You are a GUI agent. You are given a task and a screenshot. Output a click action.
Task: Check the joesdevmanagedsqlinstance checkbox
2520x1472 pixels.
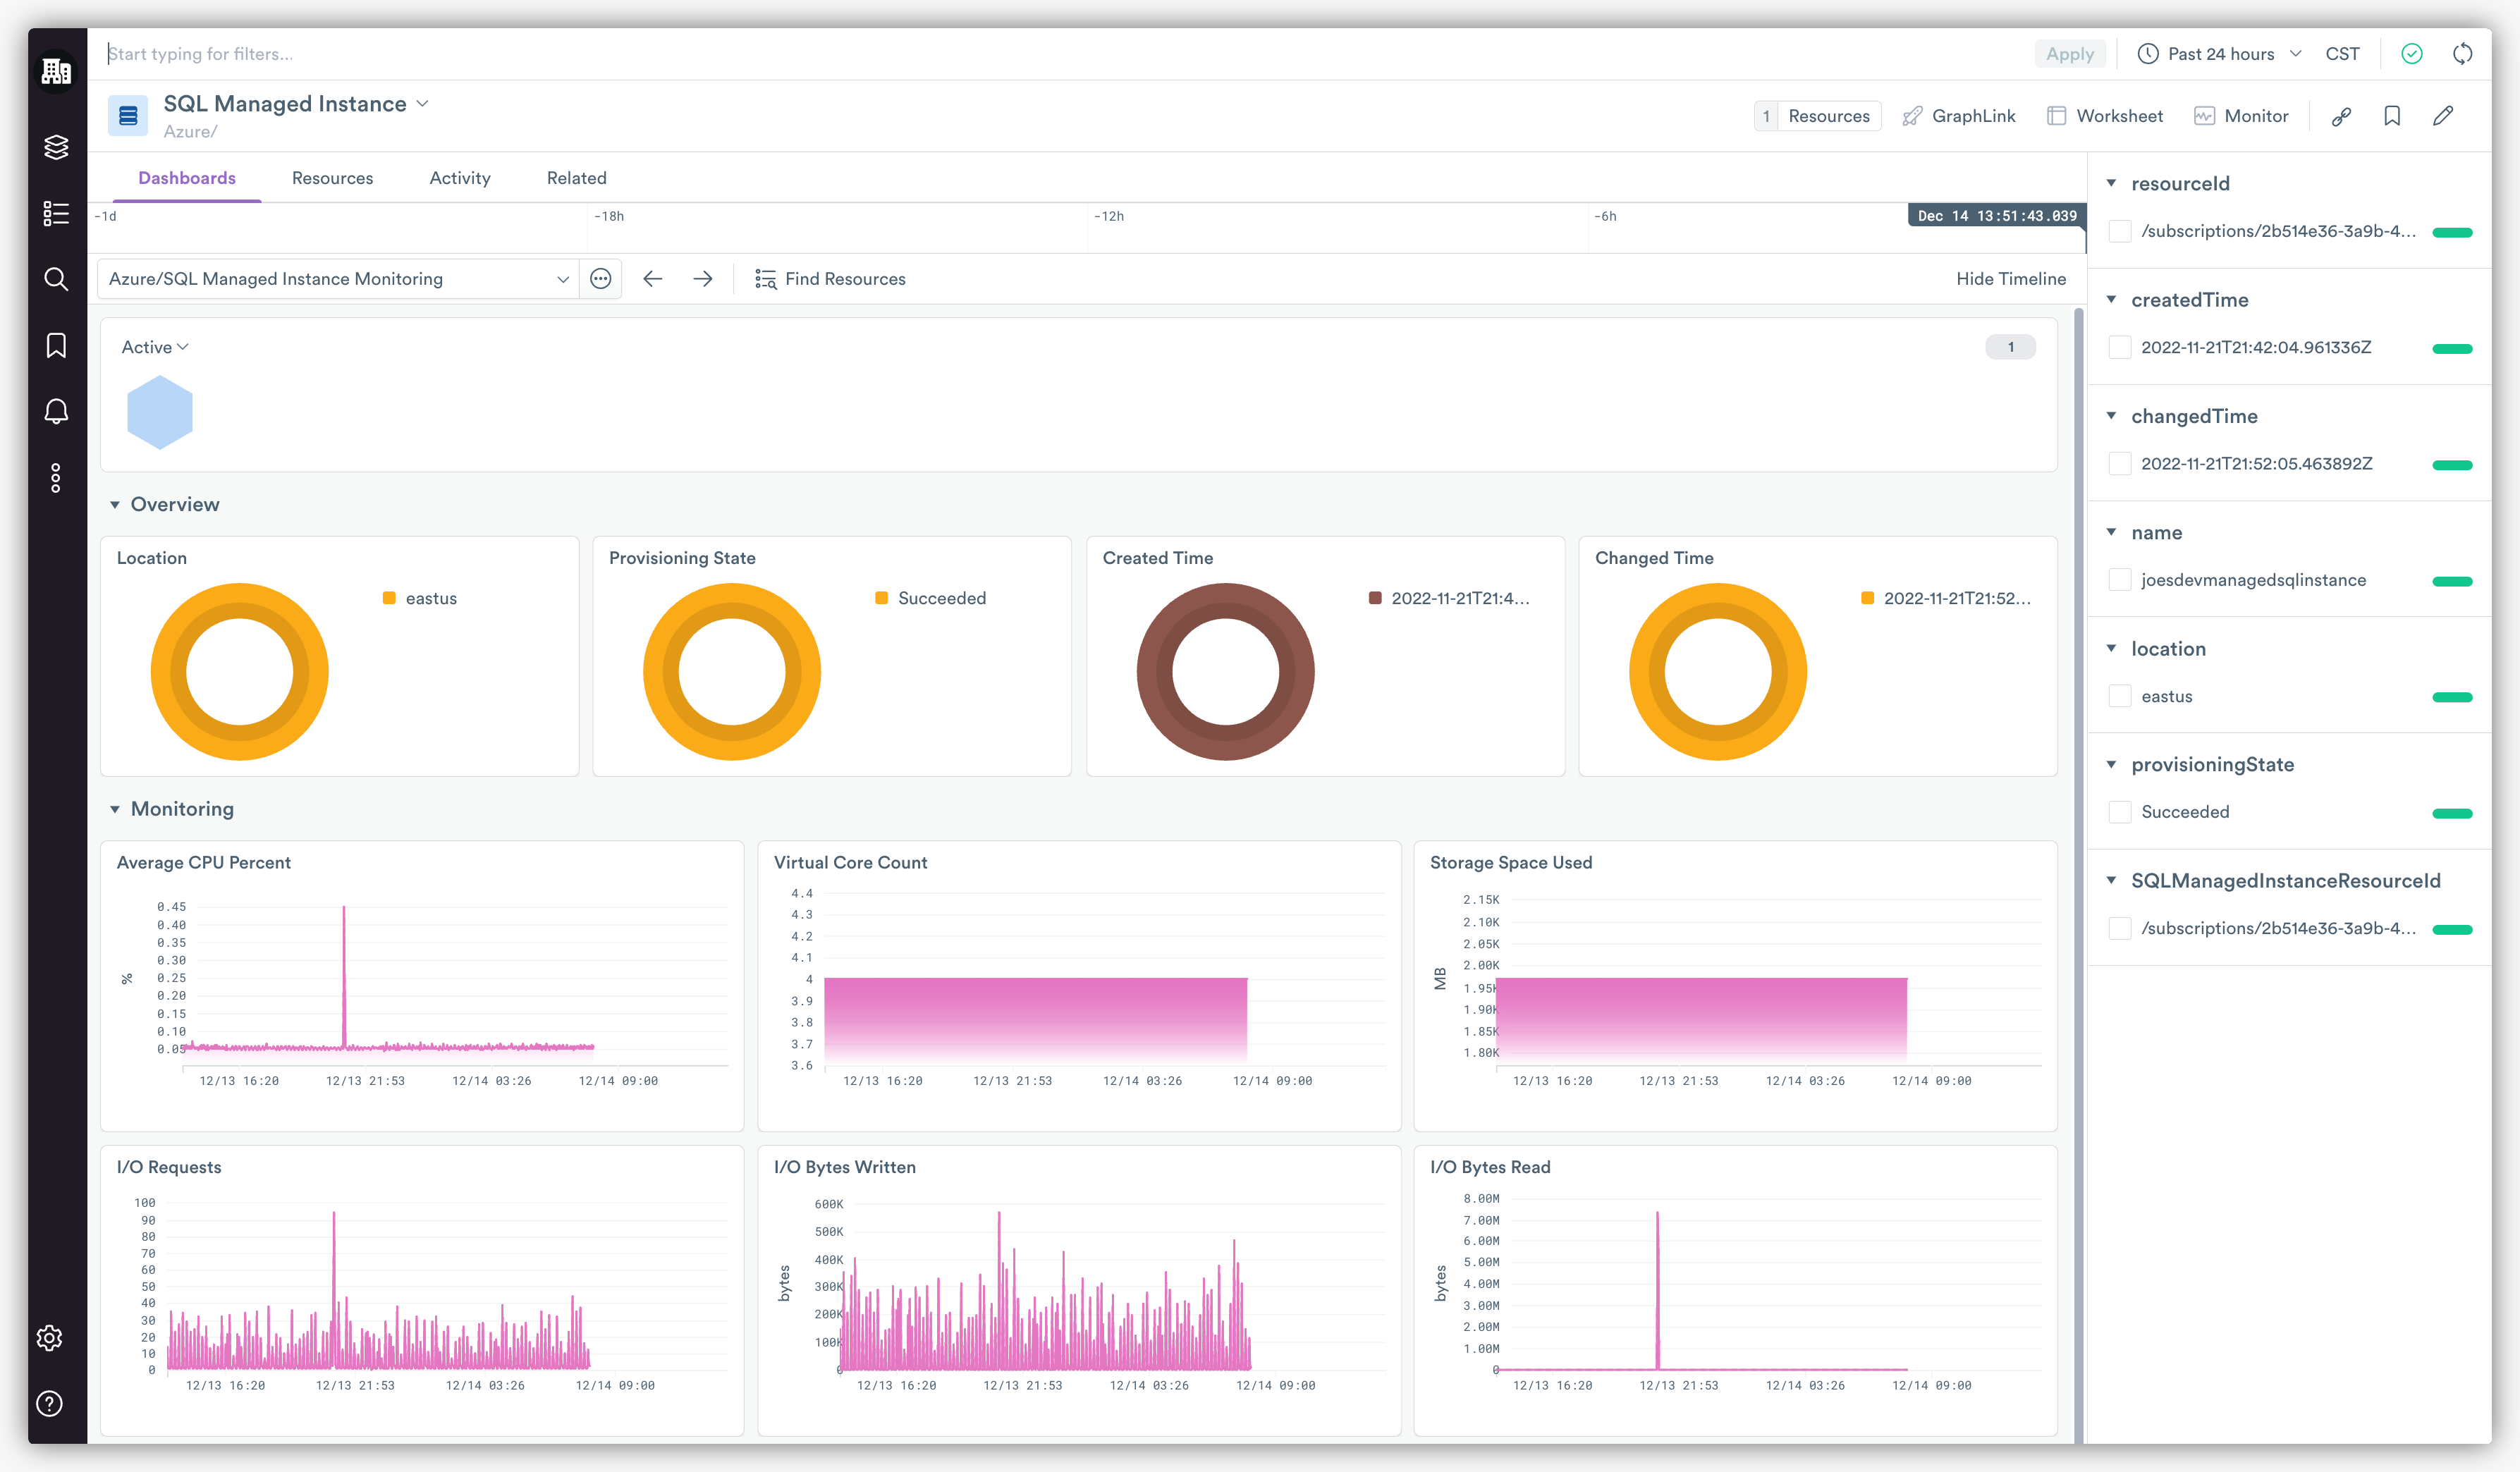pos(2119,580)
